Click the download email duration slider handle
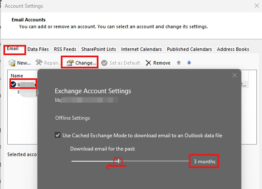This screenshot has width=262, height=189. (x=119, y=161)
